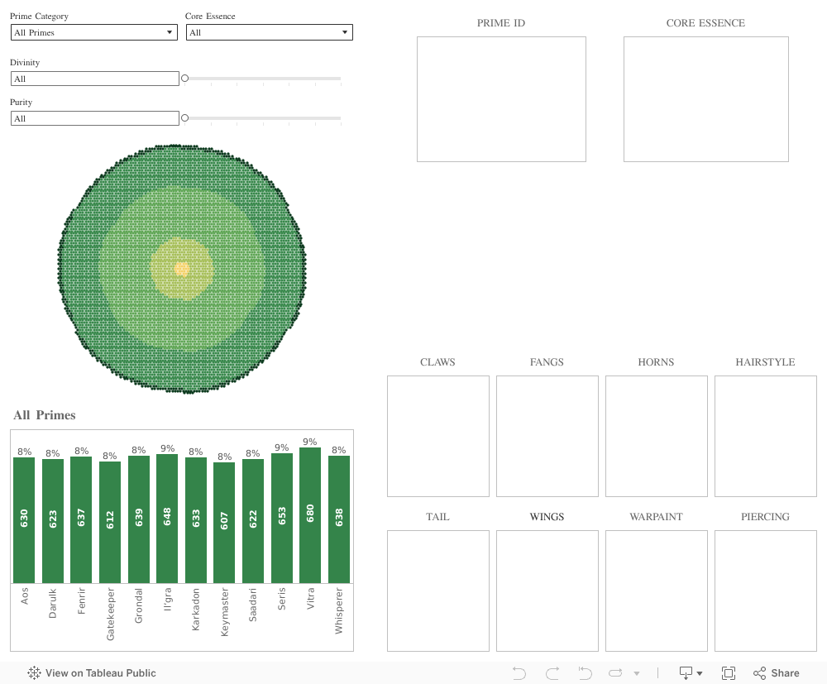Click the Undo arrow in the toolbar
827x684 pixels.
[x=519, y=673]
